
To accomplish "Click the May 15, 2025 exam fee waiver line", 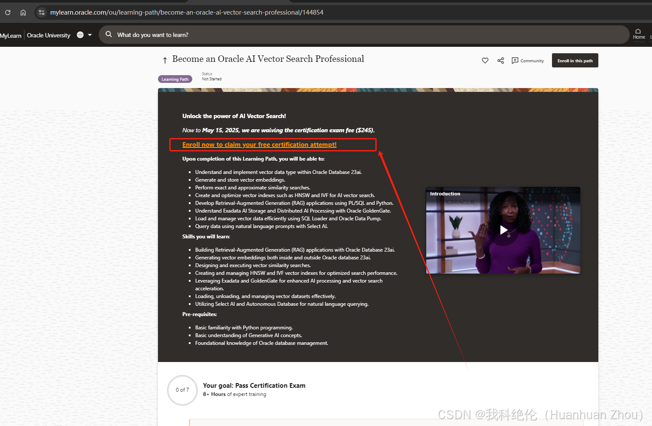I will pyautogui.click(x=278, y=130).
